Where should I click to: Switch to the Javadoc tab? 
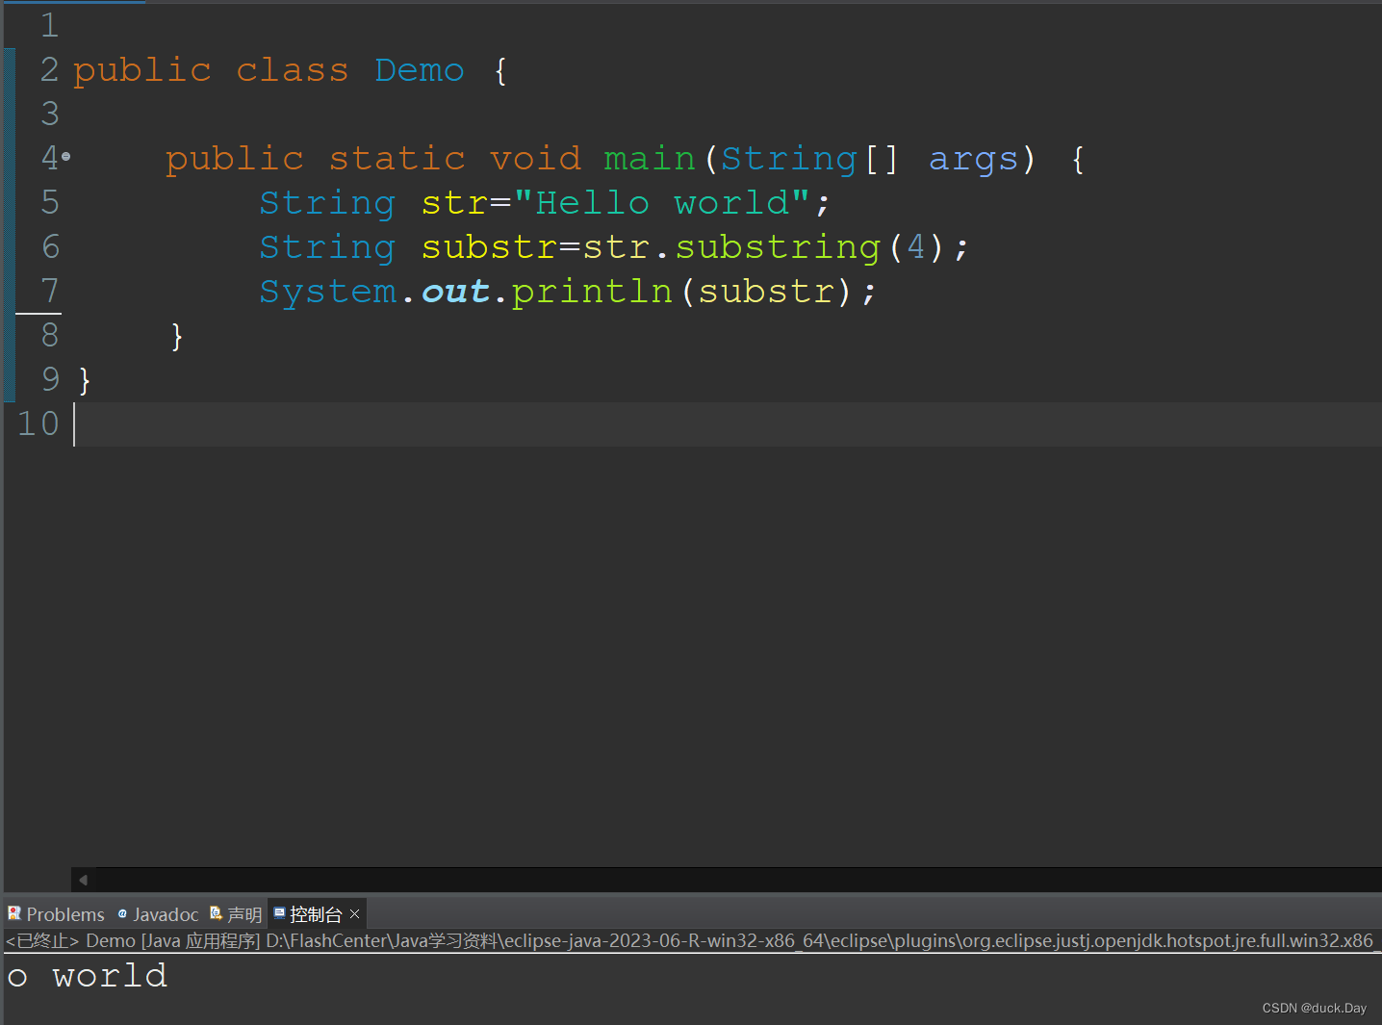(166, 913)
